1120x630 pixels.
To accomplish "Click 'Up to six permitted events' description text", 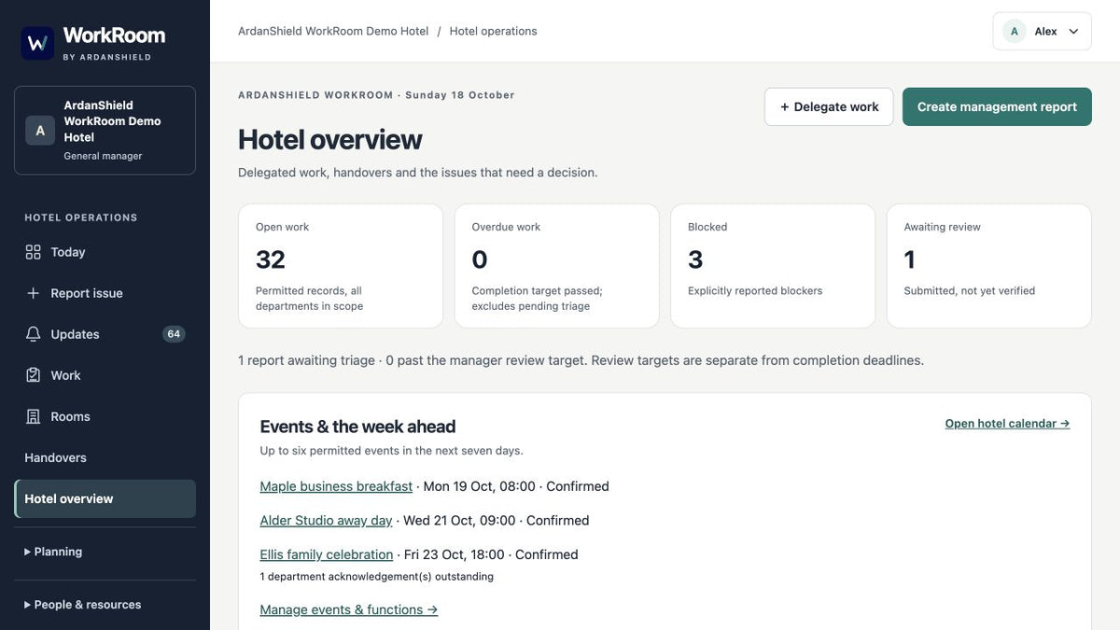I will (x=391, y=451).
